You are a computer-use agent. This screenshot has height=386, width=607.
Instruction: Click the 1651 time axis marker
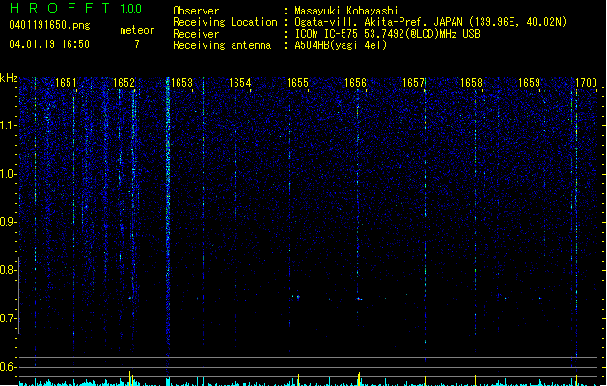click(x=66, y=83)
